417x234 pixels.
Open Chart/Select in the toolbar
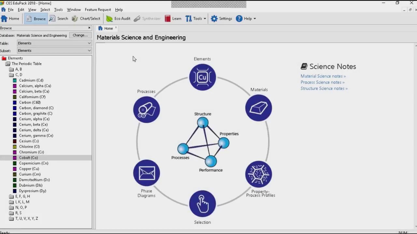click(x=86, y=19)
